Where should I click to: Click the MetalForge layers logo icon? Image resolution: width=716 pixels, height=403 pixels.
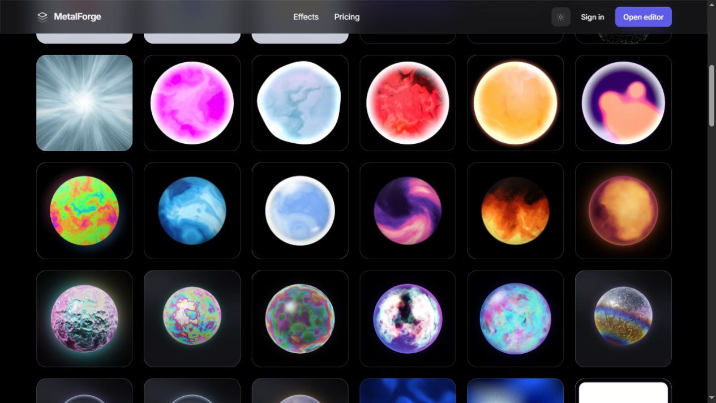click(x=42, y=17)
